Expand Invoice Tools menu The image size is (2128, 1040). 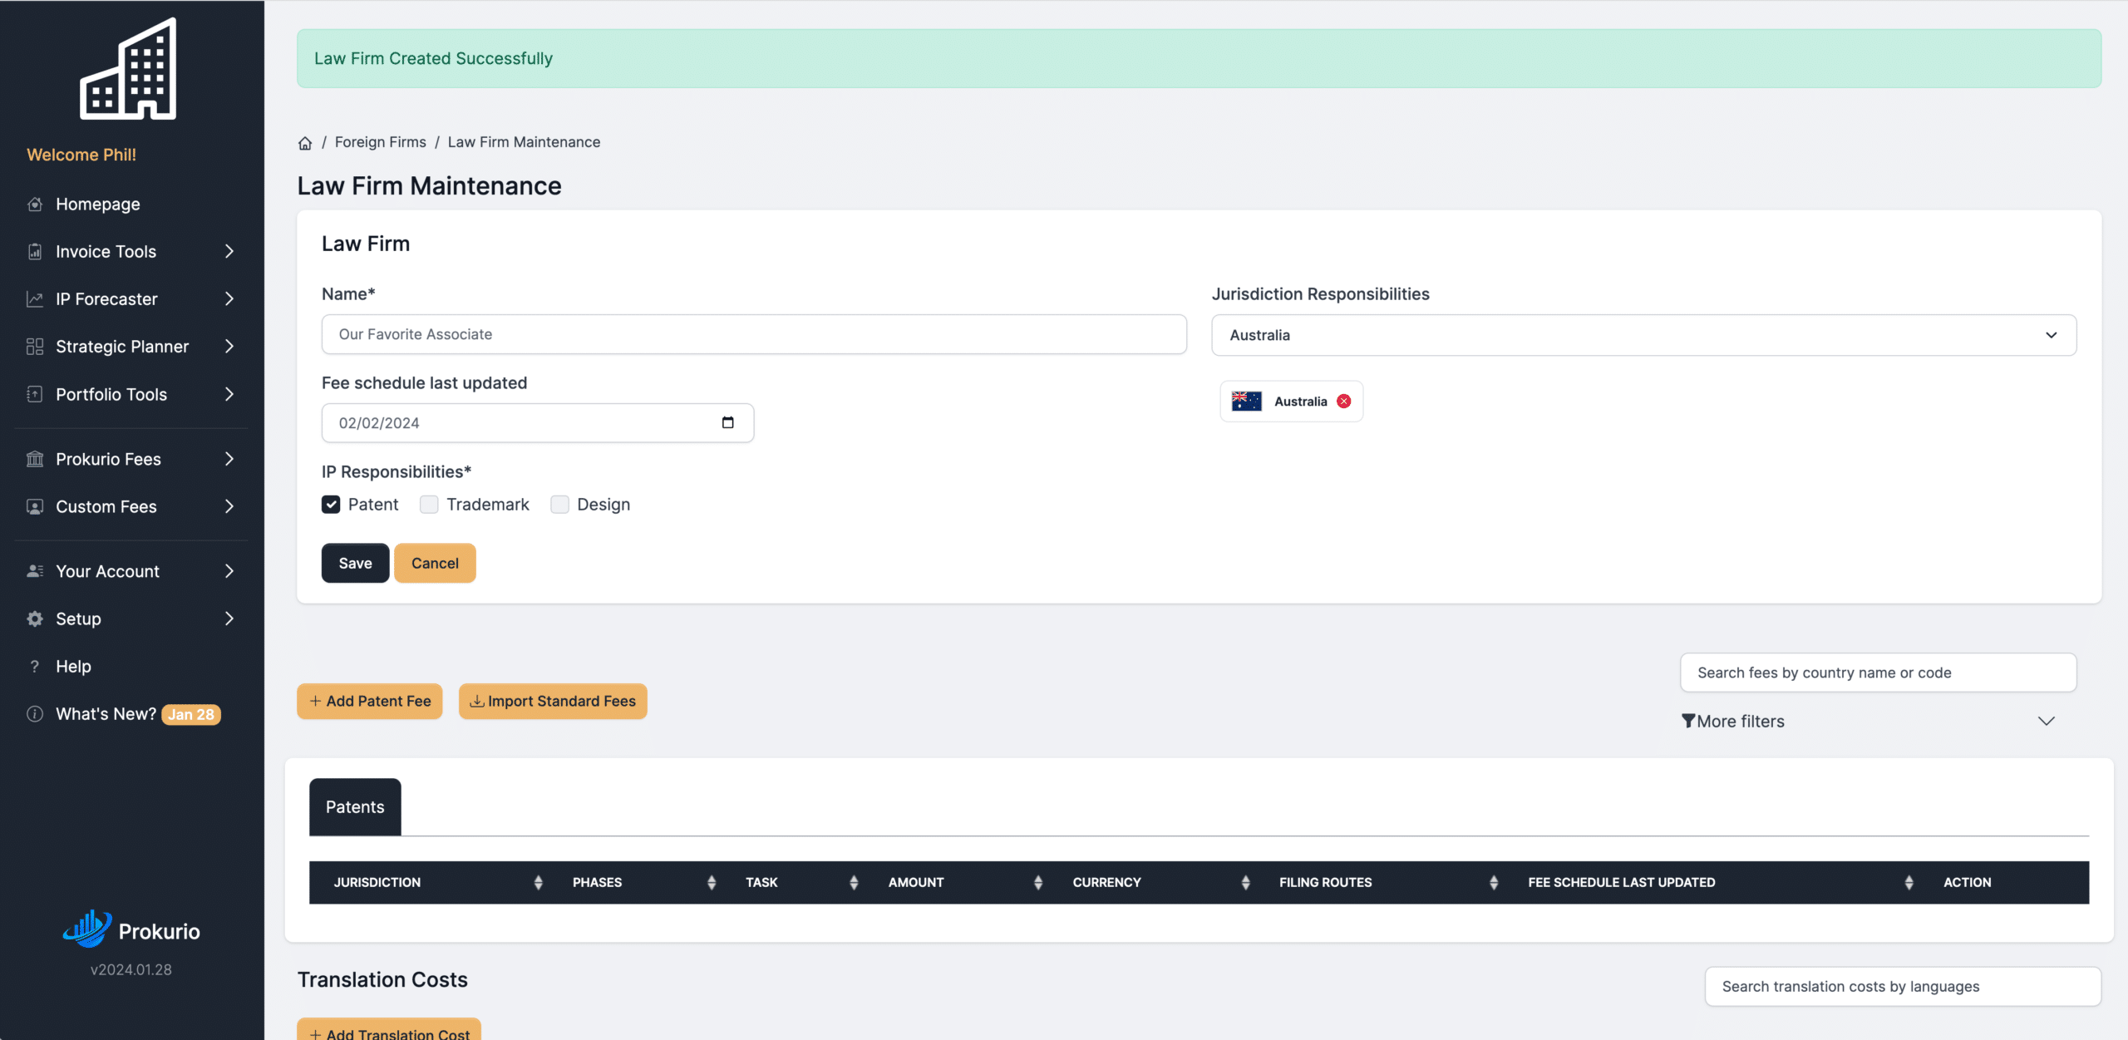(131, 251)
